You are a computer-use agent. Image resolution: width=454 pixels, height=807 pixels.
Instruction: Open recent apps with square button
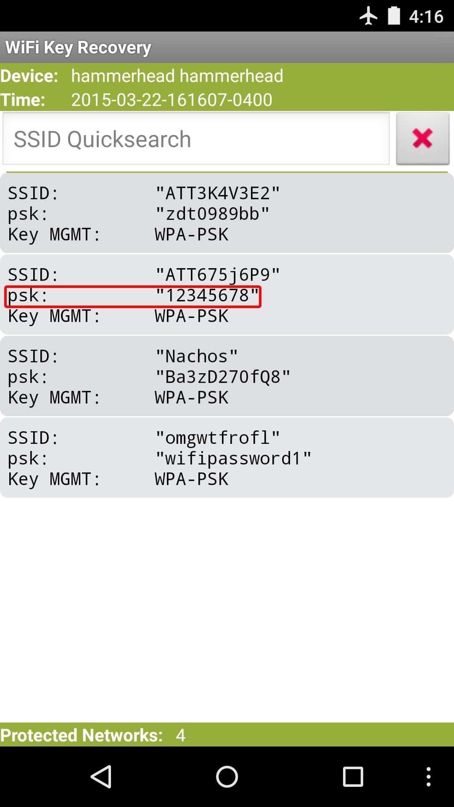tap(353, 776)
